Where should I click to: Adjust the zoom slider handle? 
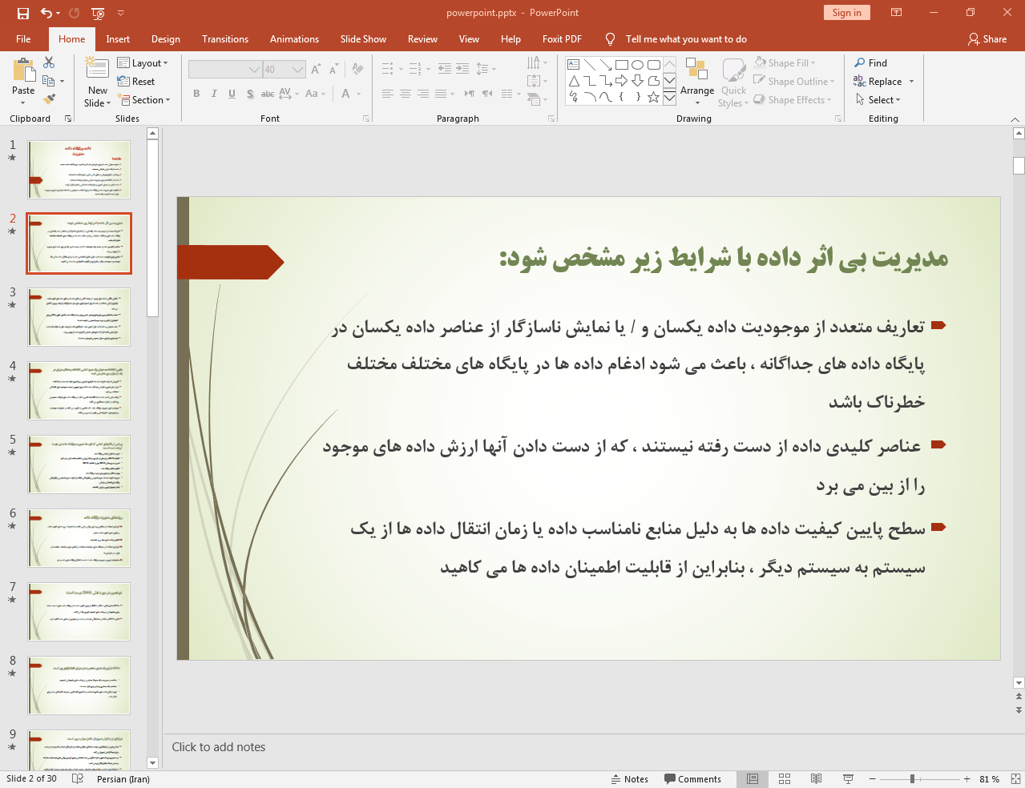coord(912,779)
